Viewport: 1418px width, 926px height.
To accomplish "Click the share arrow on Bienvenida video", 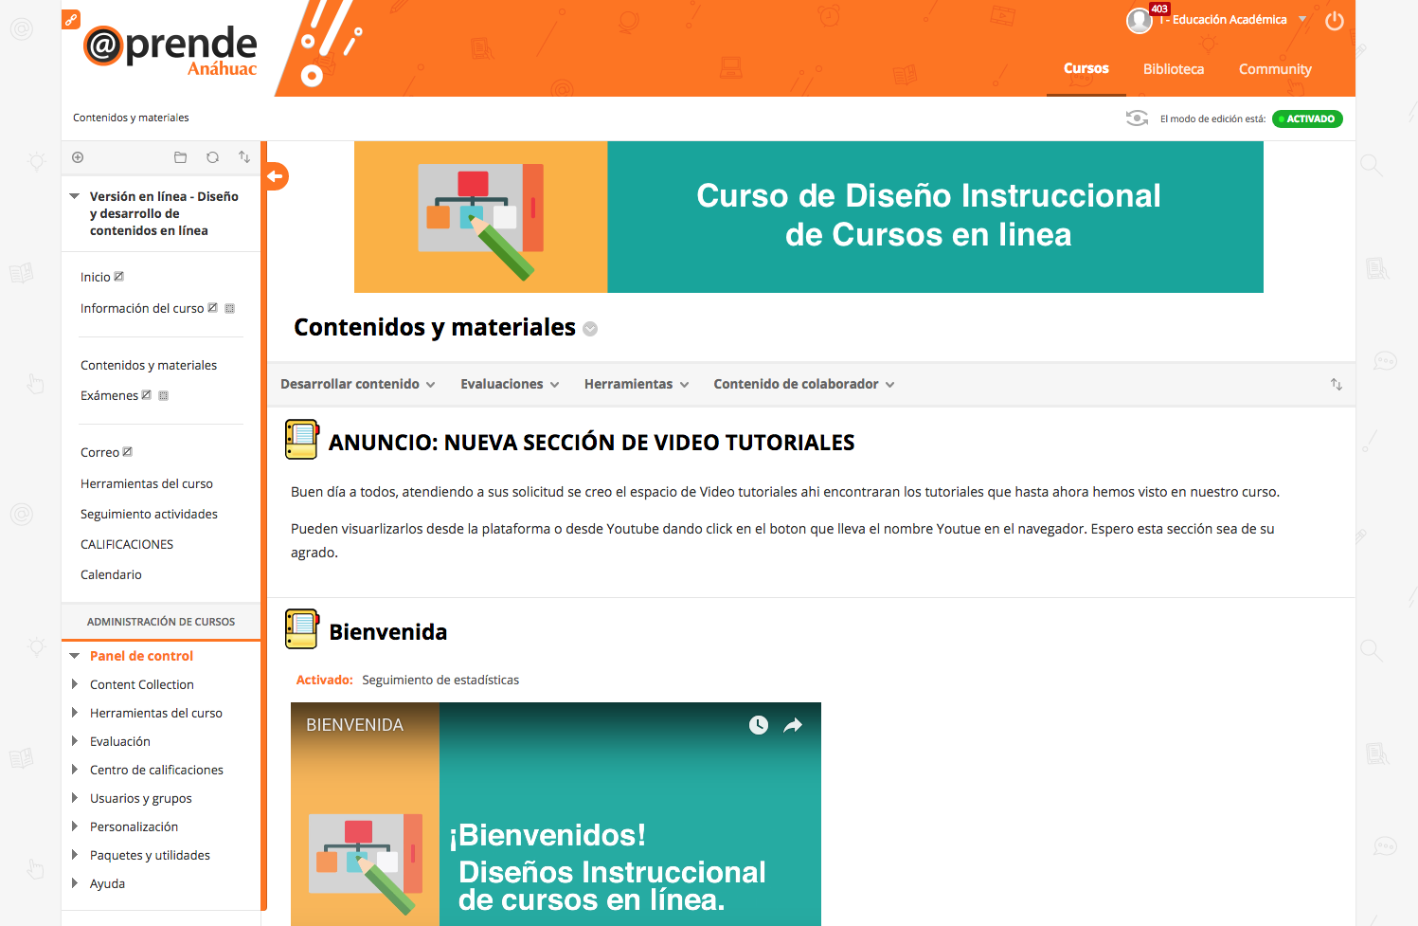I will [x=793, y=725].
